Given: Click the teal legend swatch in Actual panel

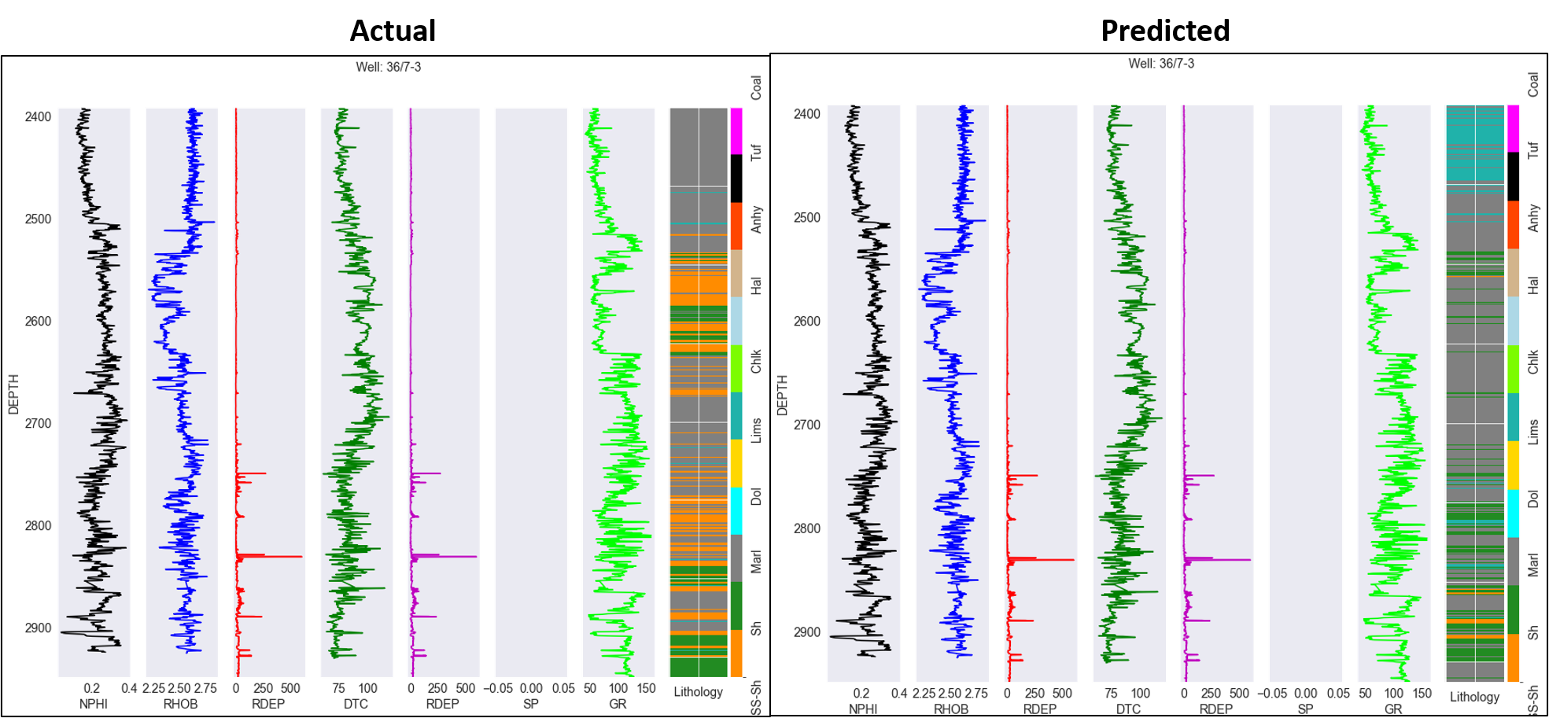Looking at the screenshot, I should pos(736,416).
